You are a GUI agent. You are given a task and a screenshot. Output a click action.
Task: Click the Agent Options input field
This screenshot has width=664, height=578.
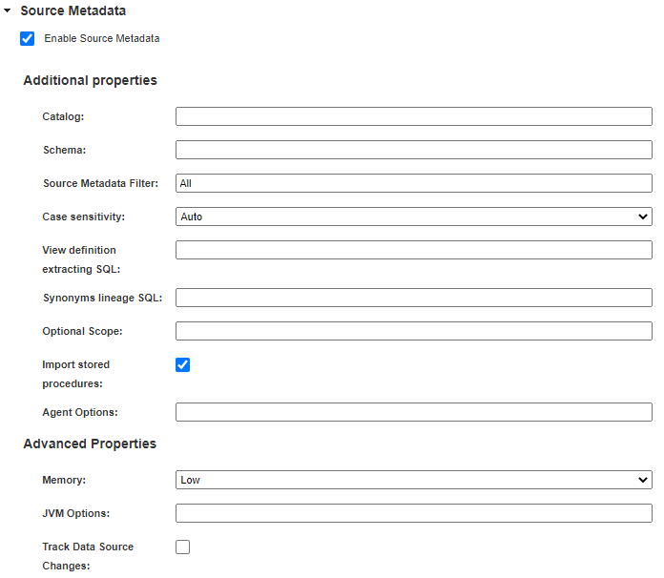[x=414, y=412]
